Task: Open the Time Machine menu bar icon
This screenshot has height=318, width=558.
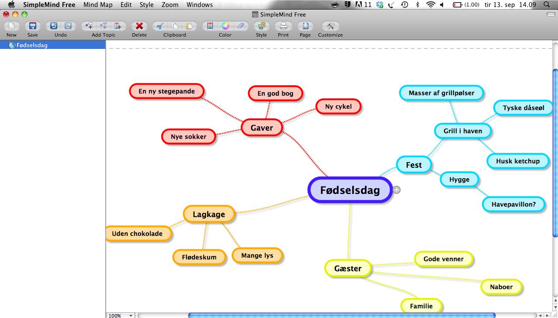Action: [405, 5]
